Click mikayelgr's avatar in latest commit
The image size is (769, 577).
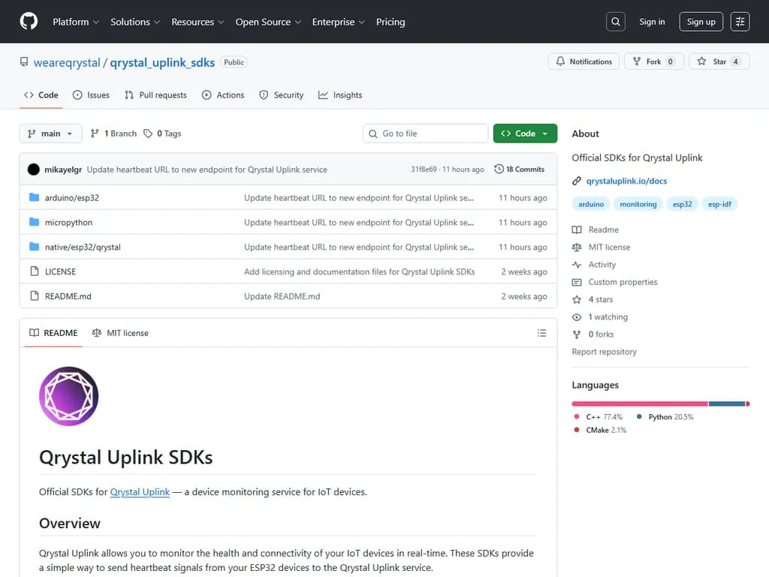point(34,170)
